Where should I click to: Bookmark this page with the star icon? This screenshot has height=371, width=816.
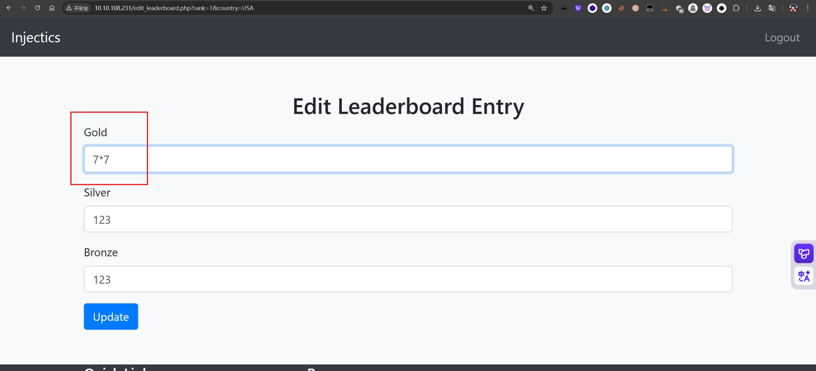[544, 8]
